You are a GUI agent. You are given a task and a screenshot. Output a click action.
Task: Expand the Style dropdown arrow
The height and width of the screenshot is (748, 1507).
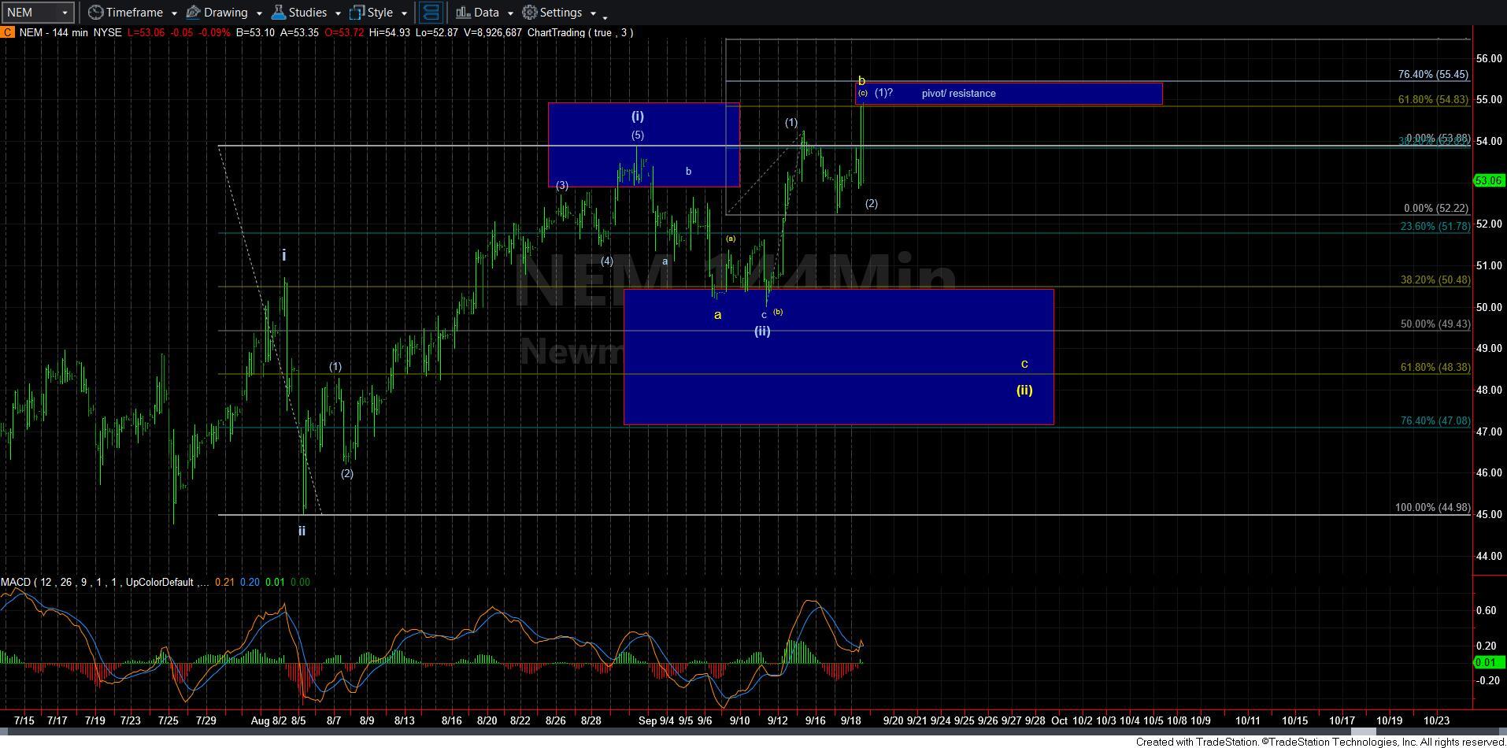pos(403,13)
